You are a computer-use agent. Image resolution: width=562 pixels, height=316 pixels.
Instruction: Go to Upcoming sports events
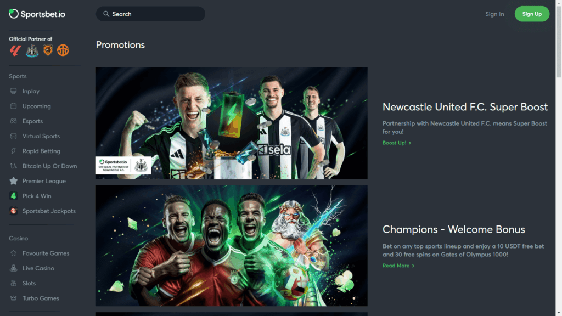point(37,106)
